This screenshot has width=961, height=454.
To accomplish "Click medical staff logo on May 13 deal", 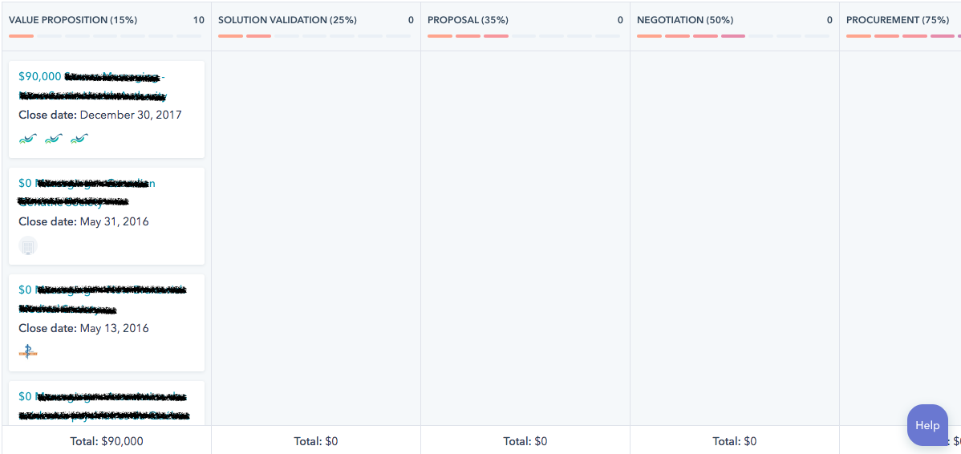I will click(28, 351).
